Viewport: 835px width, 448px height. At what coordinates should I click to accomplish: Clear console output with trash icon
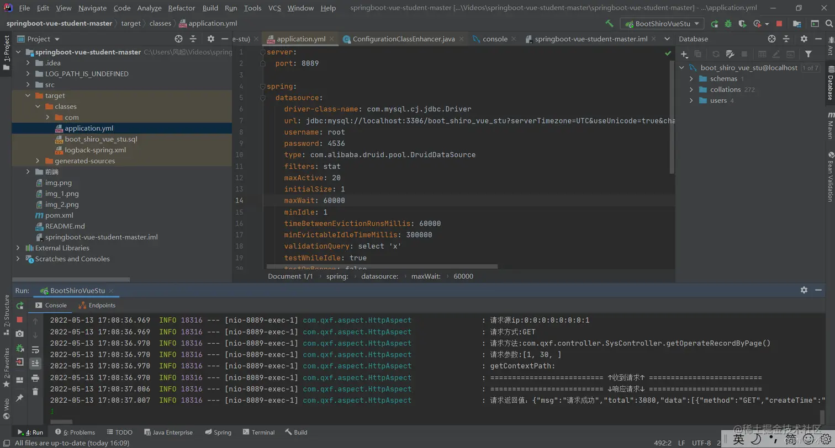coord(35,391)
